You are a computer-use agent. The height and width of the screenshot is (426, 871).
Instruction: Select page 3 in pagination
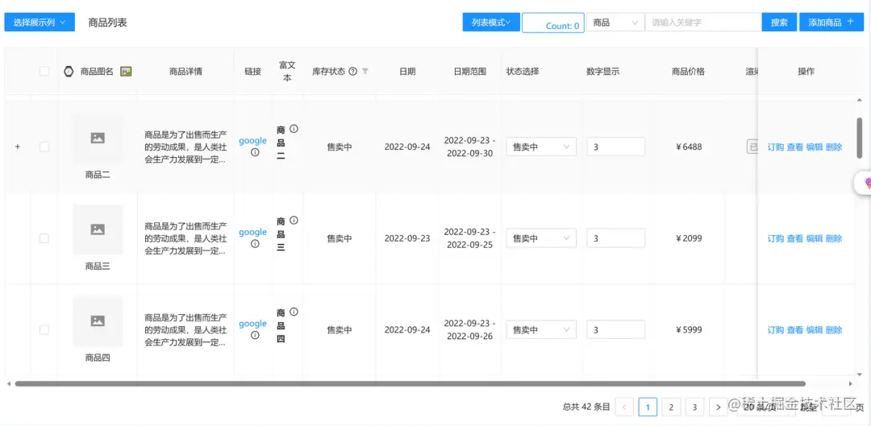[x=694, y=407]
